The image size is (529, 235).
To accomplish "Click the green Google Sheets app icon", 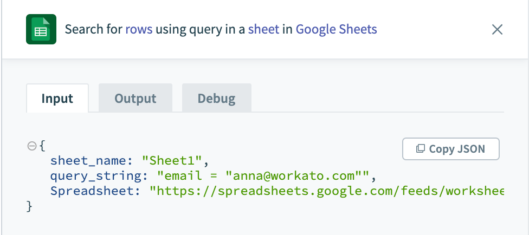I will click(x=41, y=29).
